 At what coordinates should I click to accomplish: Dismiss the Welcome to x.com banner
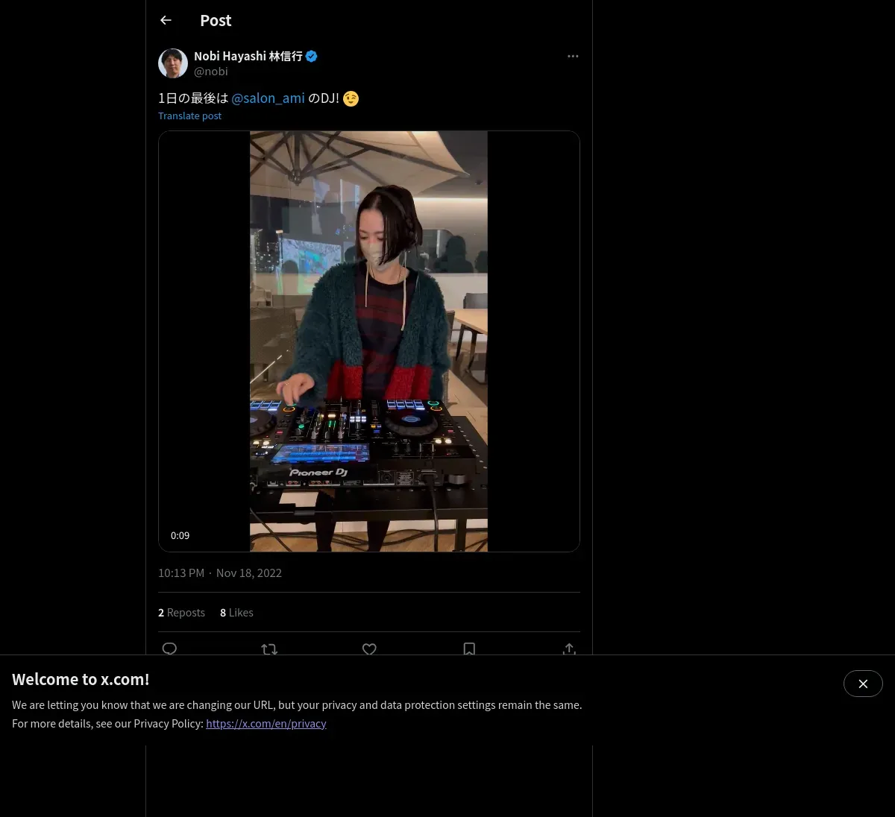click(863, 684)
